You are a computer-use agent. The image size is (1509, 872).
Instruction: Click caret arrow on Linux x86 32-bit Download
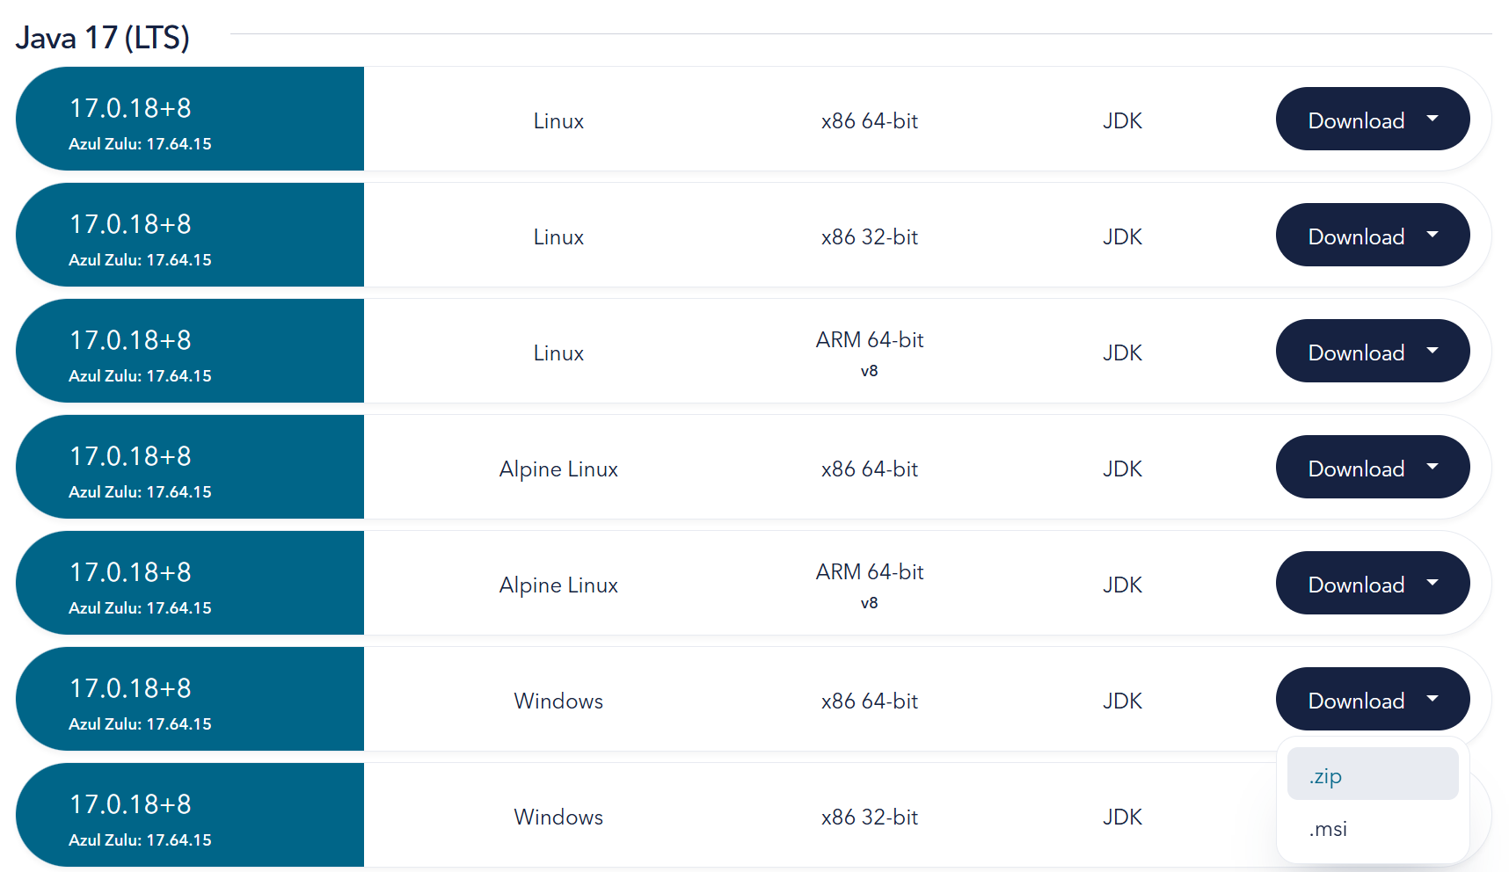coord(1432,235)
